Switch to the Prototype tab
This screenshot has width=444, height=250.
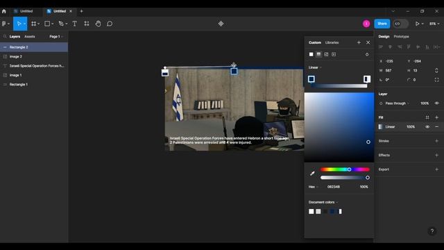click(x=401, y=37)
